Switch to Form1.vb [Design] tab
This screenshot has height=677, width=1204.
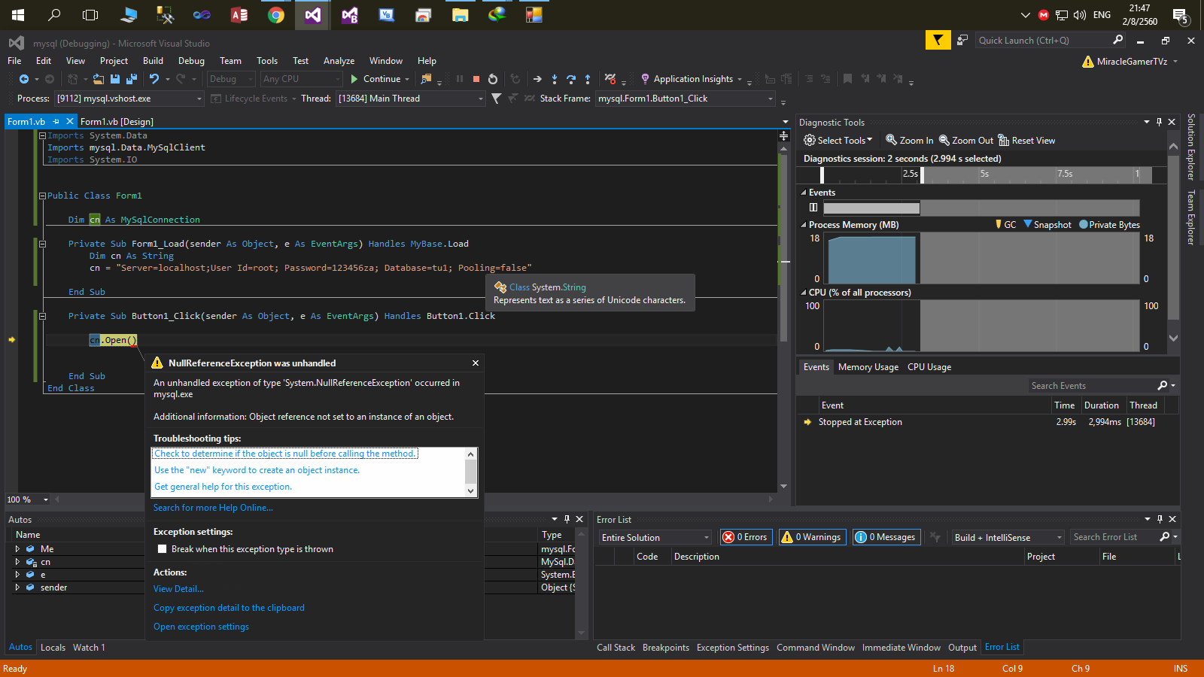click(117, 122)
